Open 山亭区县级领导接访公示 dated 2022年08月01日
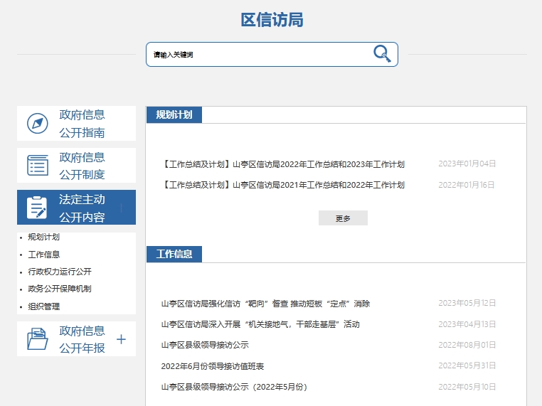The width and height of the screenshot is (542, 406). click(x=205, y=345)
